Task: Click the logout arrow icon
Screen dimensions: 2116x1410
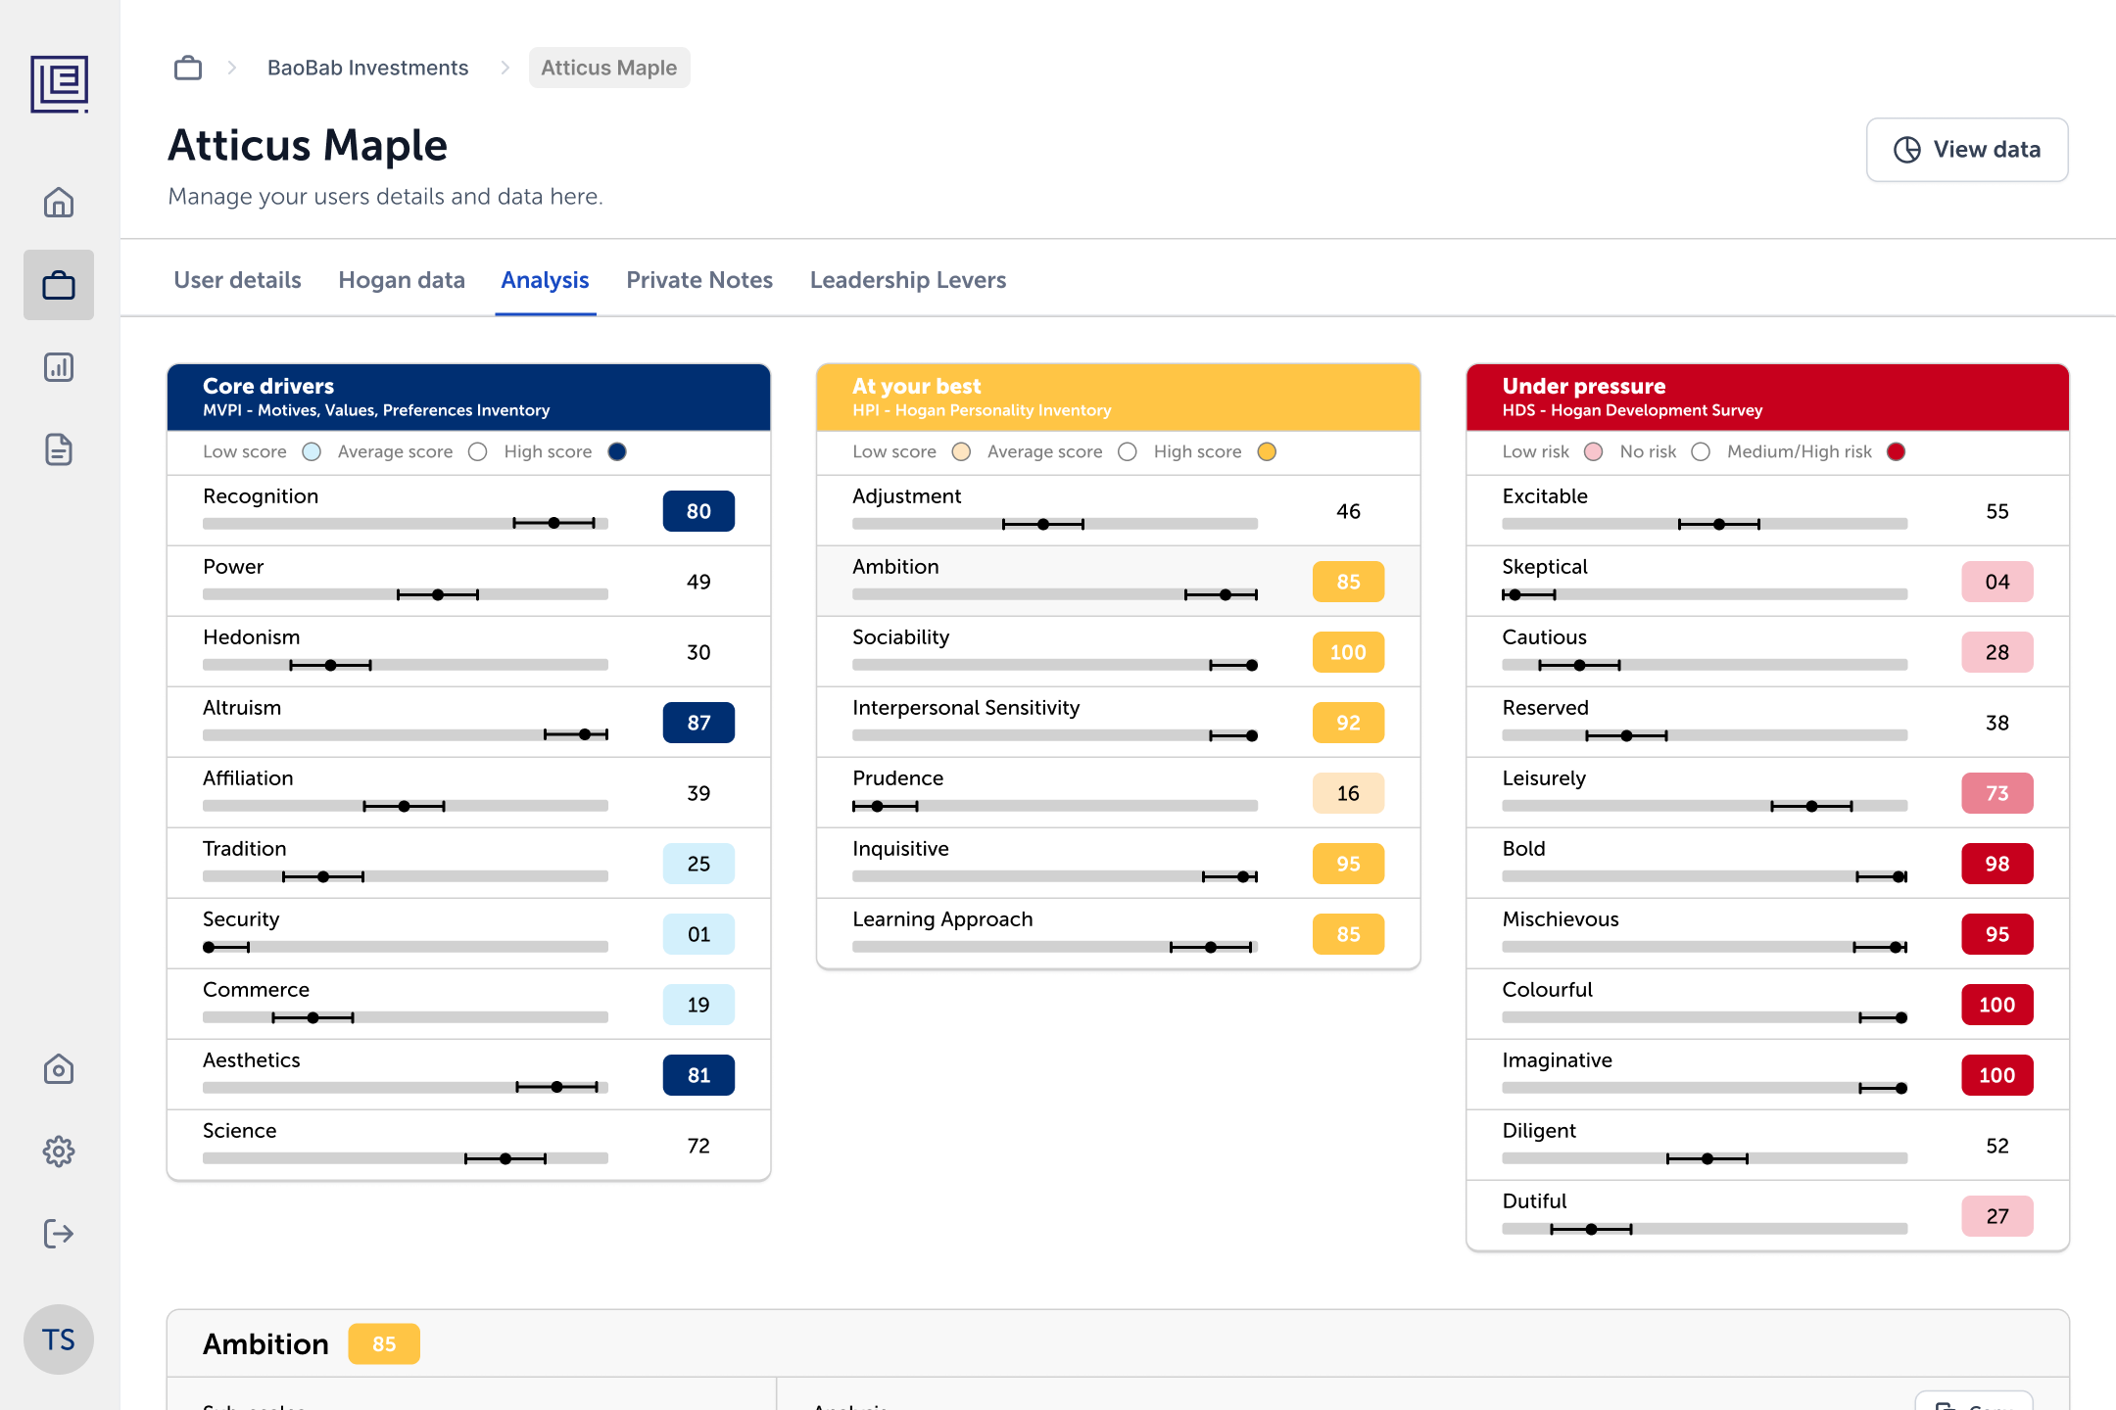Action: click(59, 1234)
